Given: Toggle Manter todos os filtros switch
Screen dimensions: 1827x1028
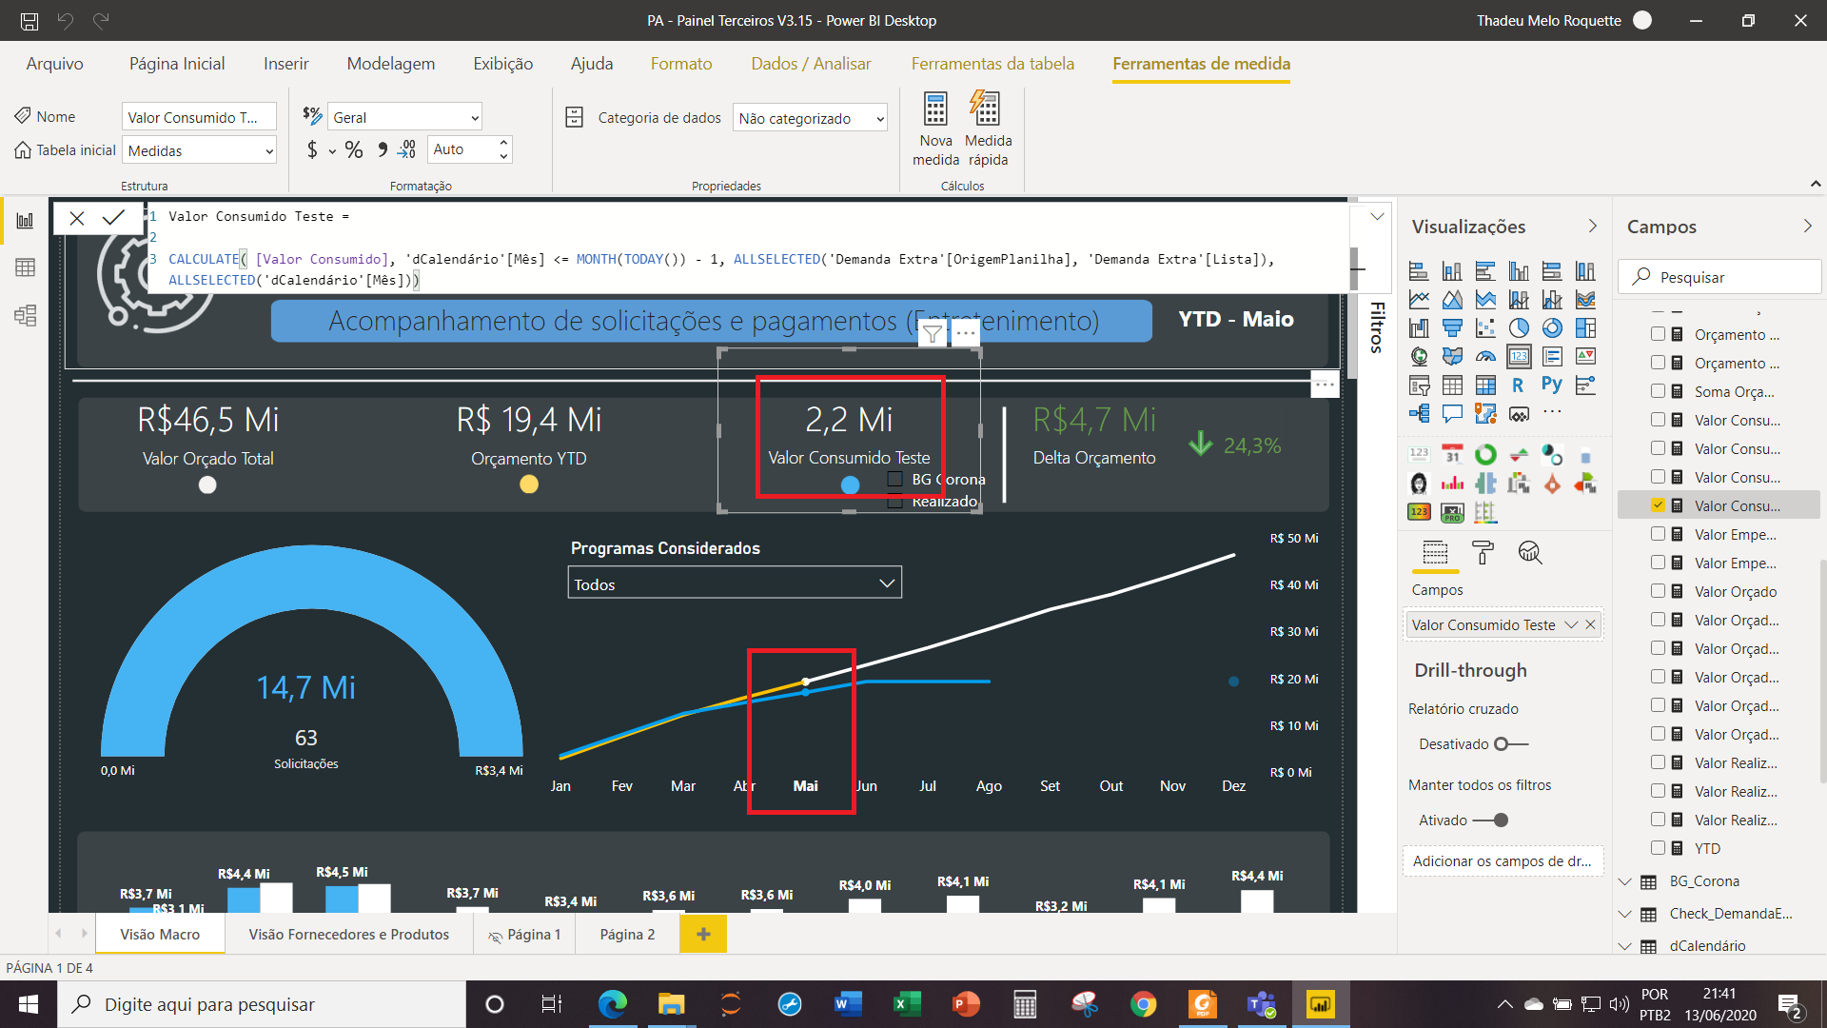Looking at the screenshot, I should click(1491, 820).
